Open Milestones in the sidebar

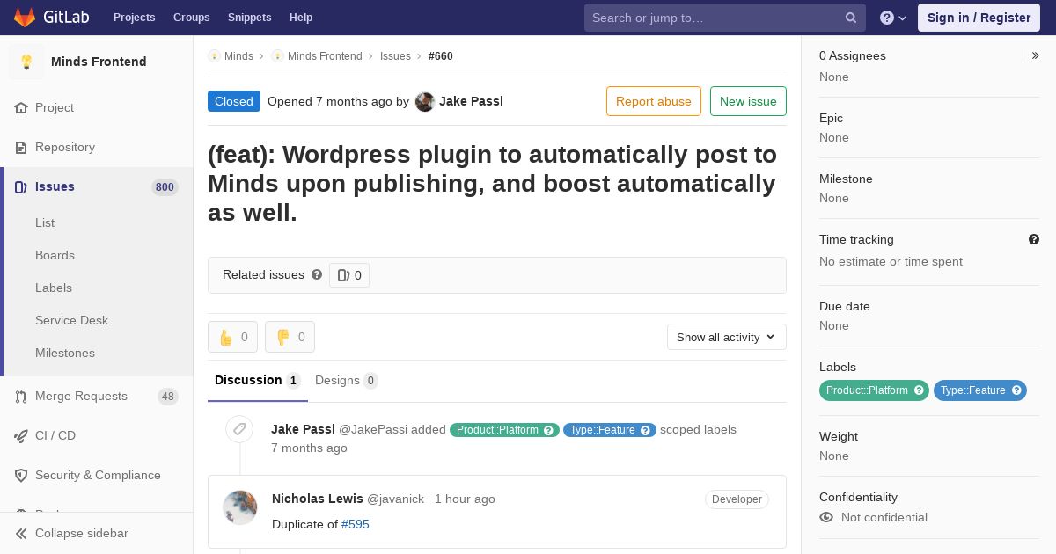click(65, 353)
